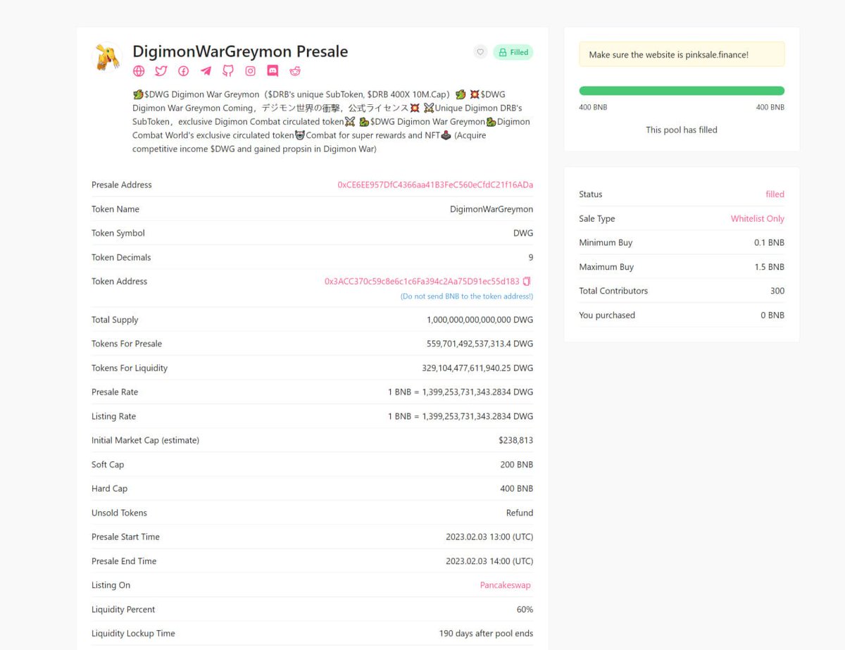Click the heart favorite icon
Viewport: 845px width, 650px height.
[x=480, y=52]
